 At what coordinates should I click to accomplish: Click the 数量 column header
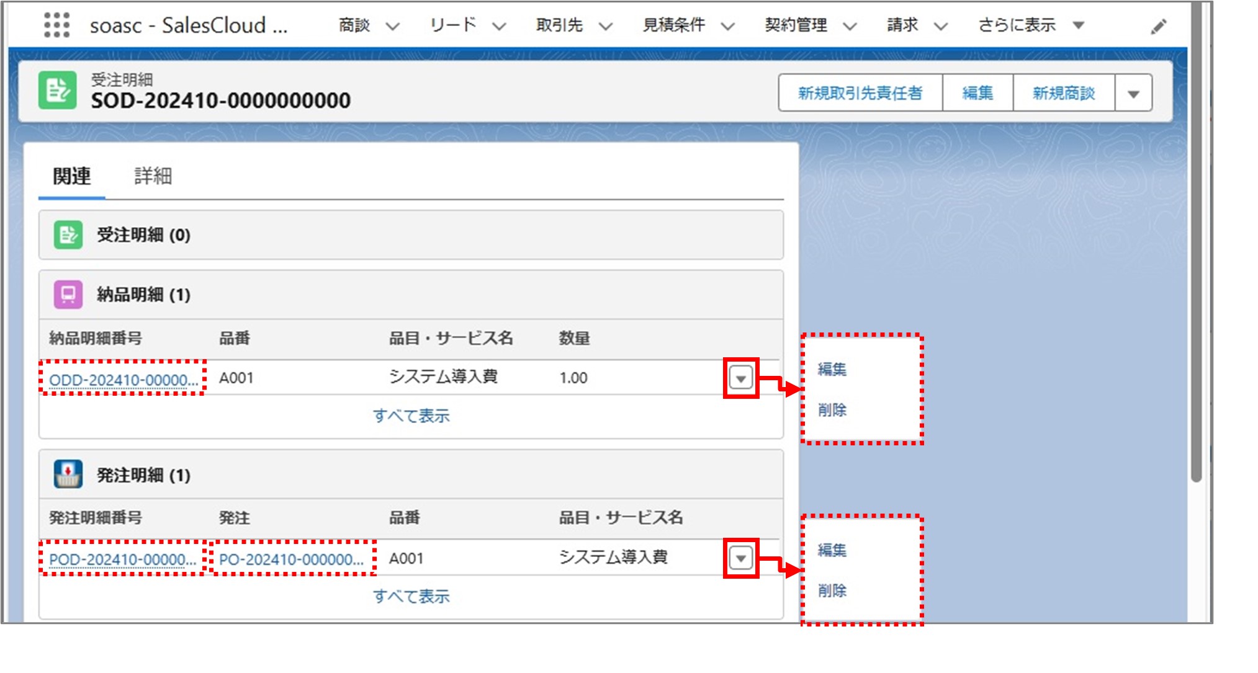[575, 338]
